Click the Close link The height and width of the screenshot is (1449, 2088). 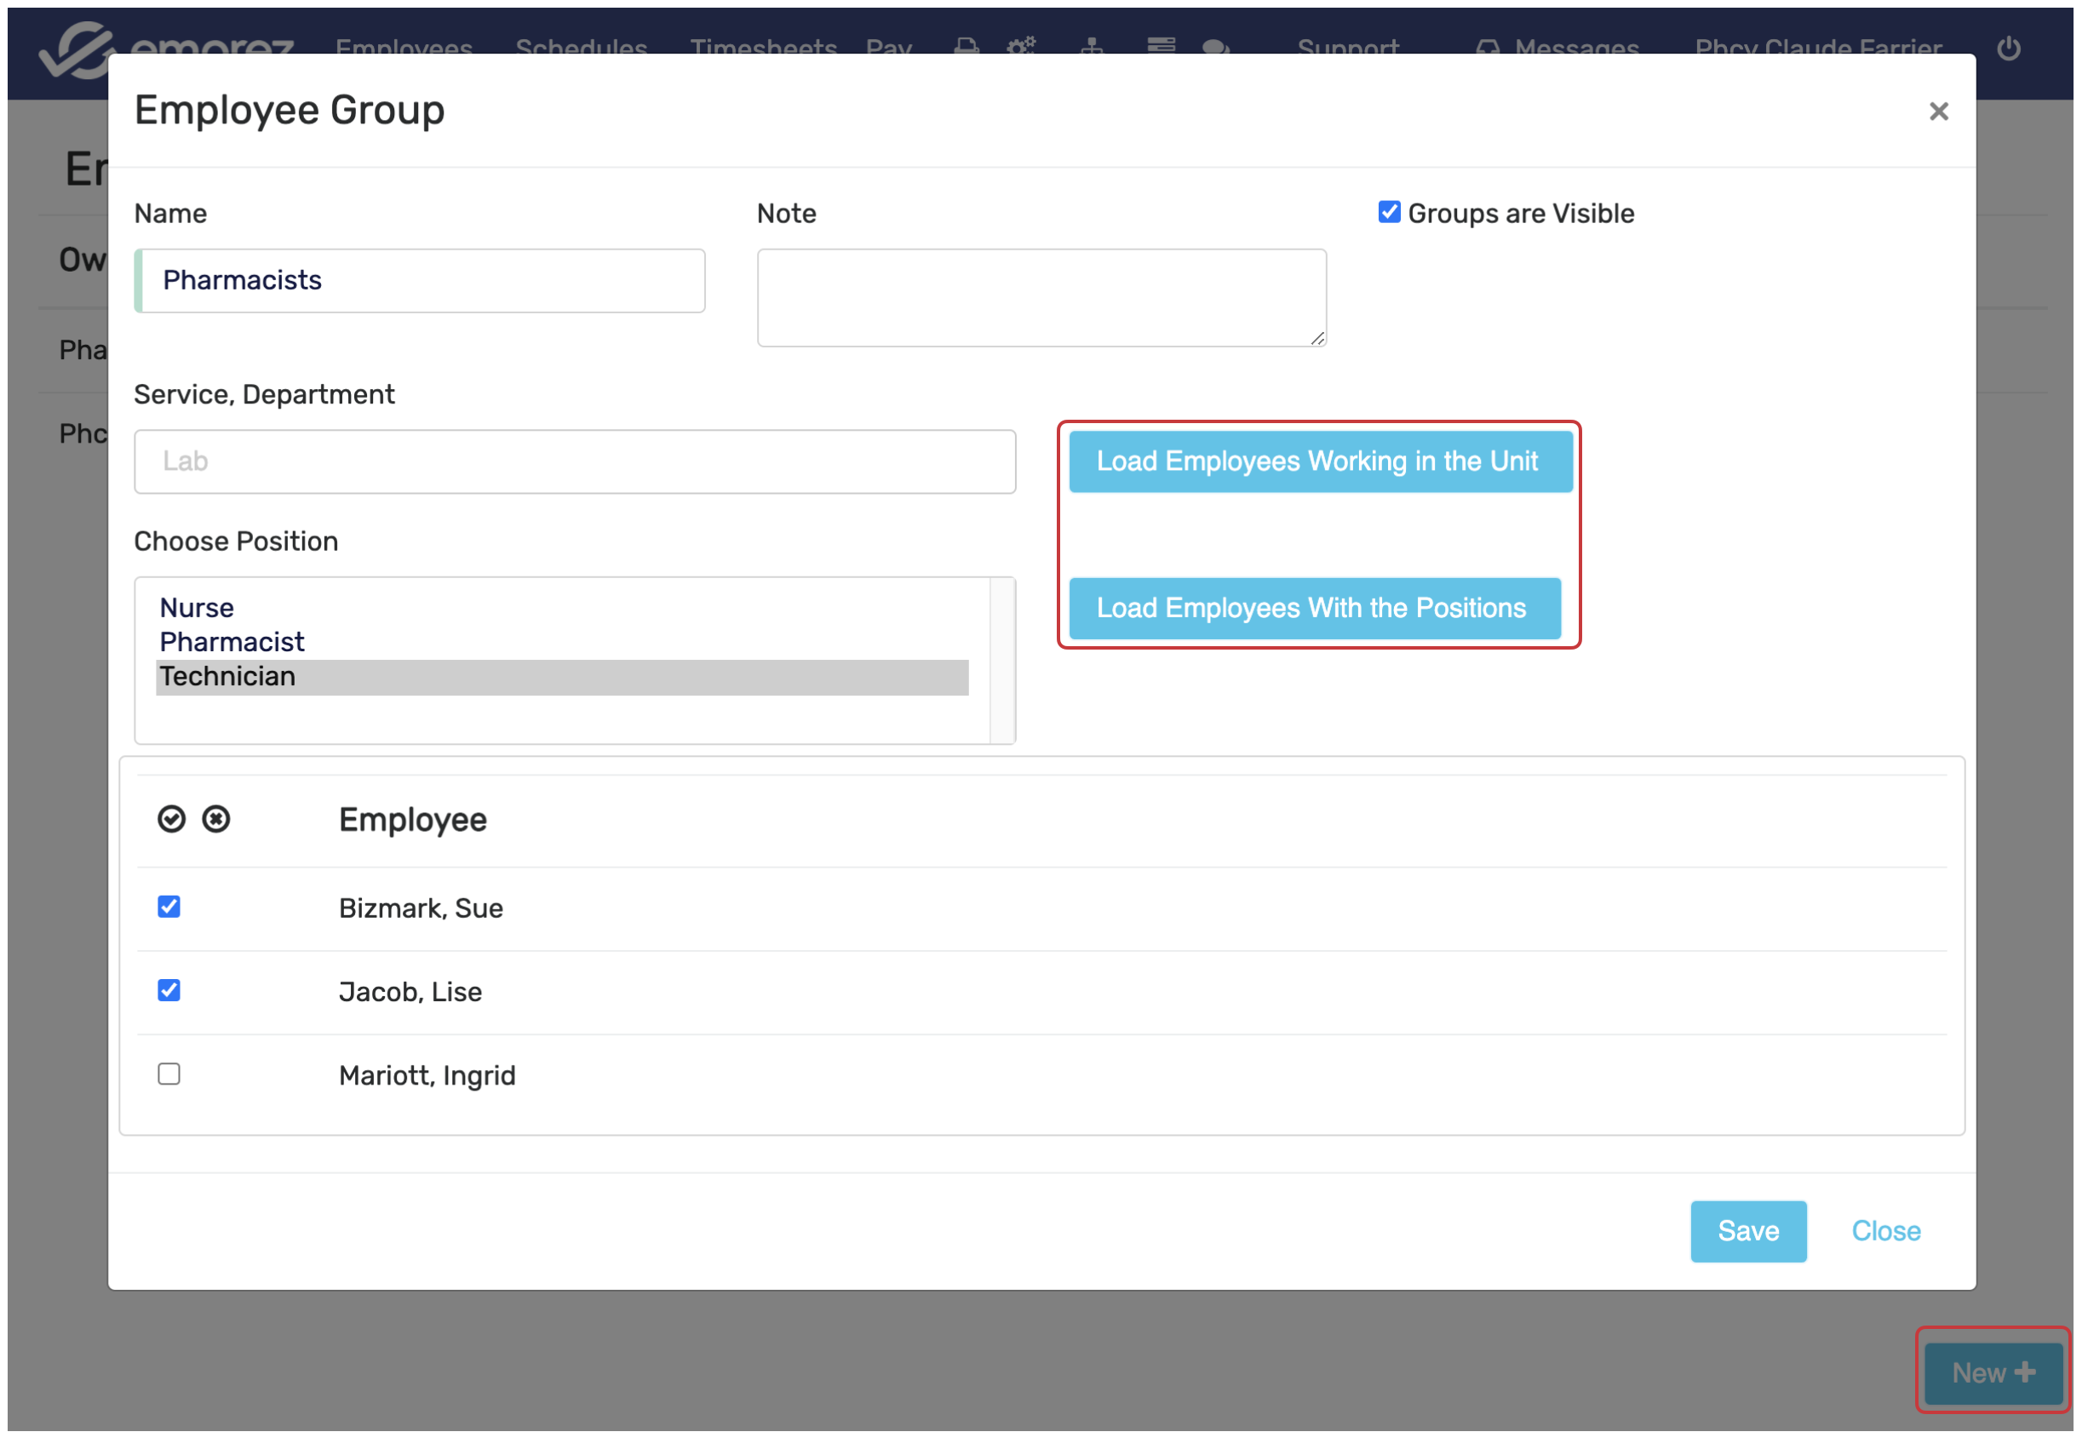[x=1886, y=1231]
